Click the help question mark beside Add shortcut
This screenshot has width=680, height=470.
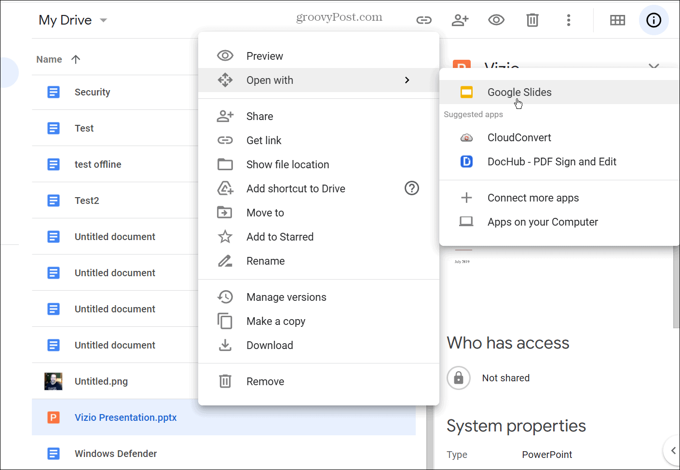(x=412, y=188)
